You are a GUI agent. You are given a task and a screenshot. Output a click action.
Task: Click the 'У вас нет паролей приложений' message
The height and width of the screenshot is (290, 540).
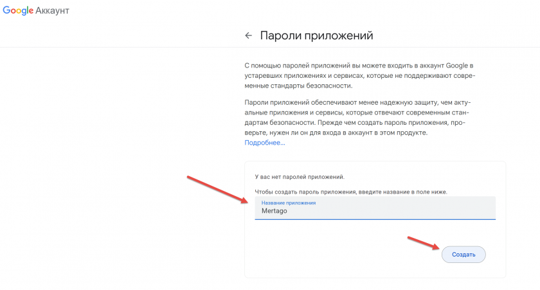299,176
